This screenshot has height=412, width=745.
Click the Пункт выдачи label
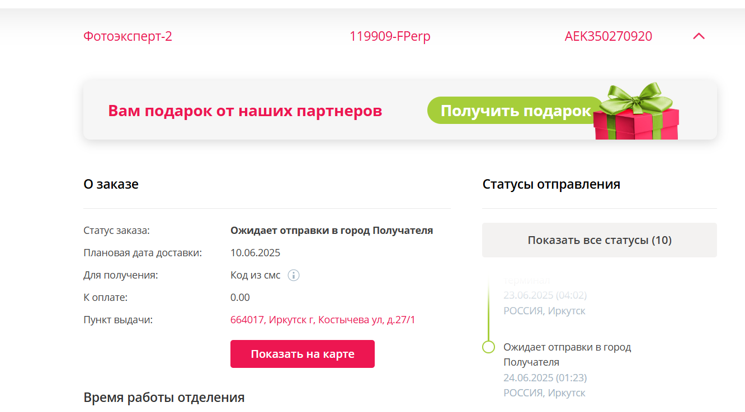pyautogui.click(x=118, y=320)
